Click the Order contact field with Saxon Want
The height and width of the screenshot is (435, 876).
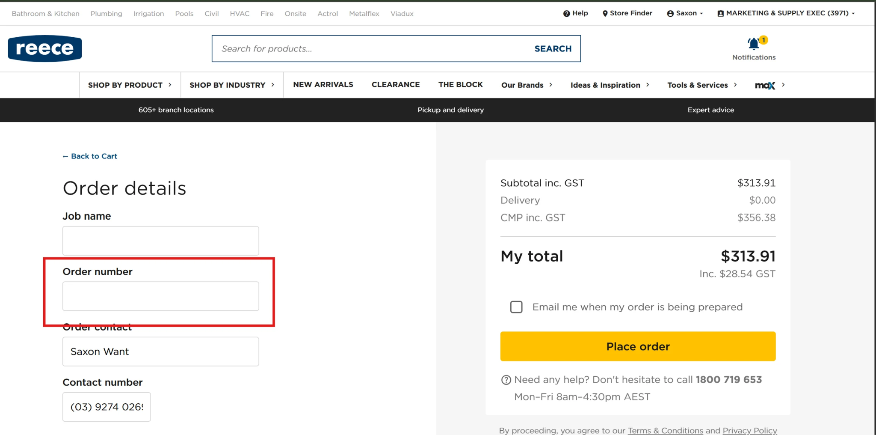point(160,352)
